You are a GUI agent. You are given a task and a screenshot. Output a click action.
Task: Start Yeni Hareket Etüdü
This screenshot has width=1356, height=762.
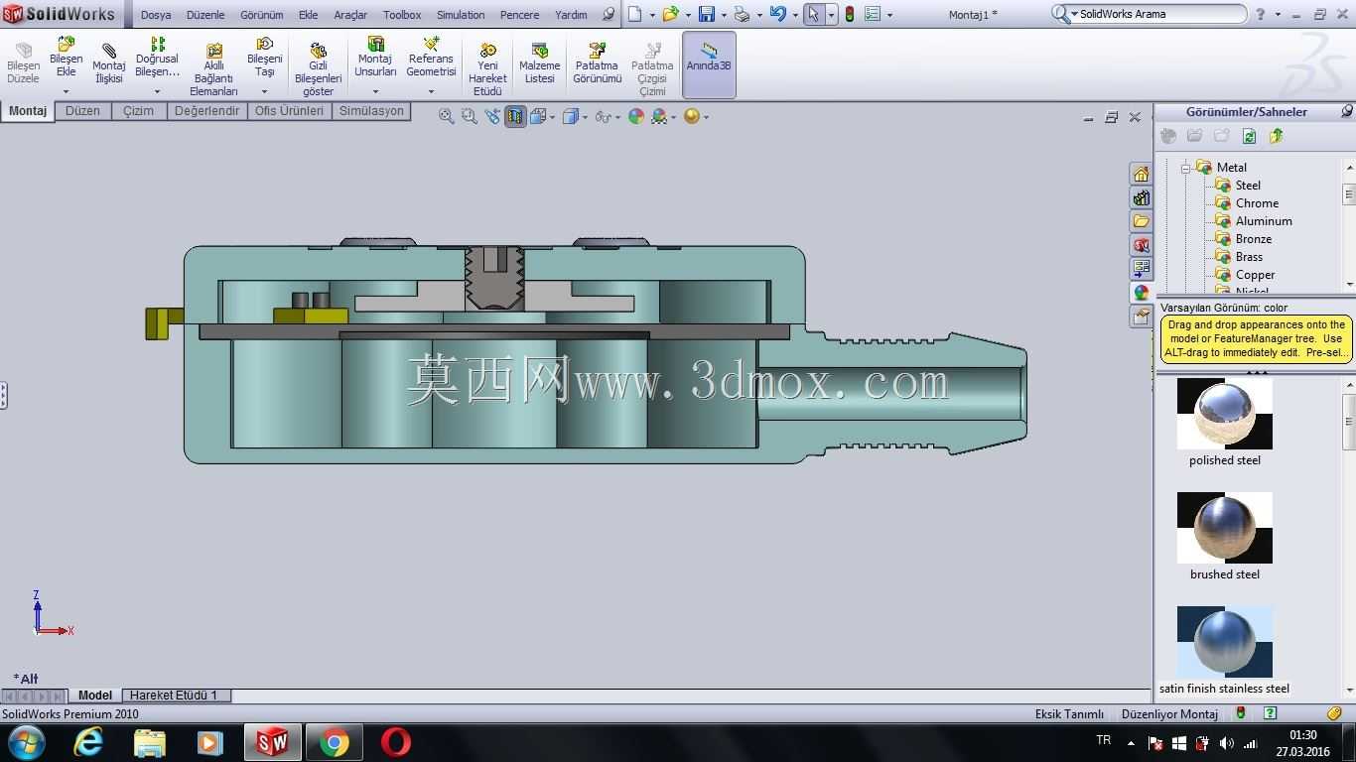(487, 69)
